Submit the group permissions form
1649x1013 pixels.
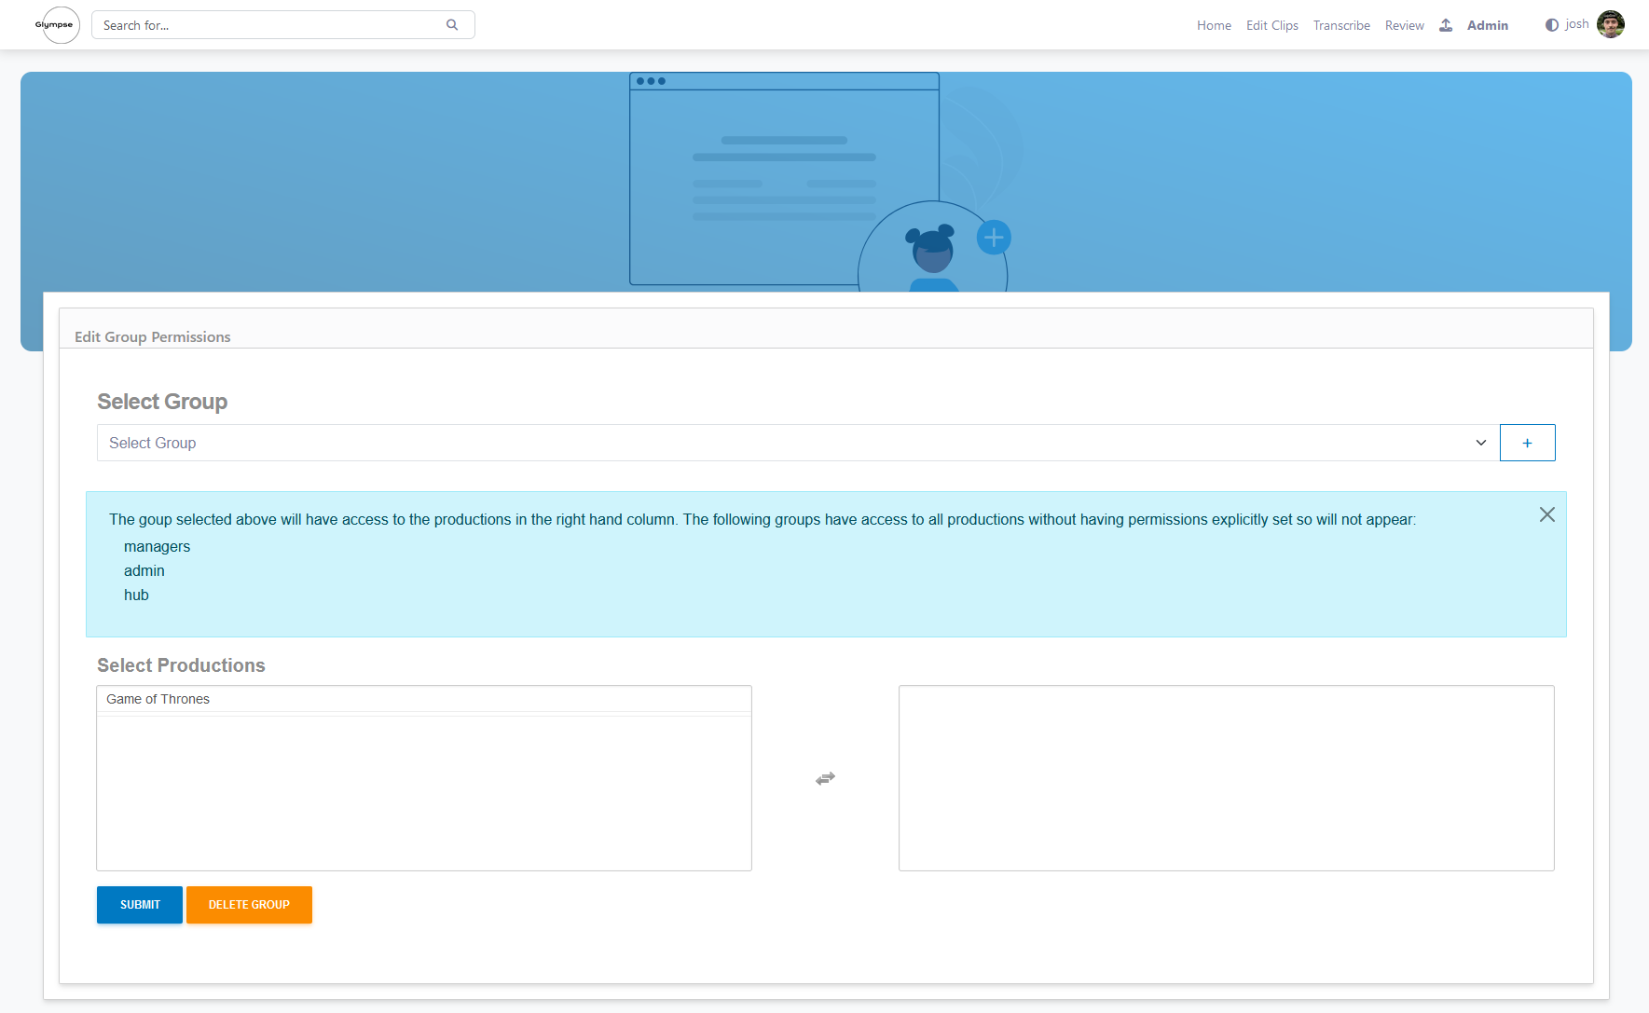tap(139, 904)
